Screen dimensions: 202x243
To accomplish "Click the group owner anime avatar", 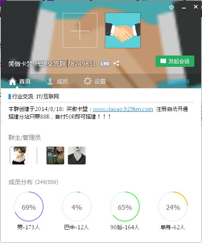I will tap(19, 156).
